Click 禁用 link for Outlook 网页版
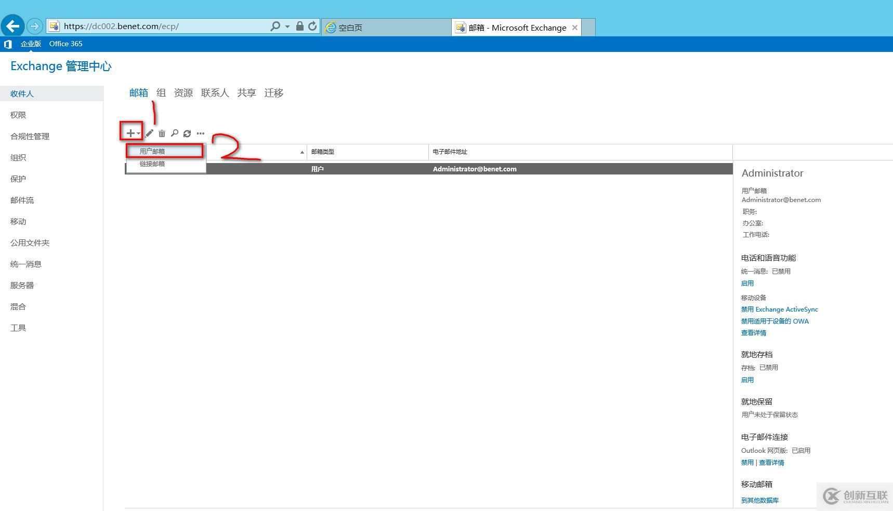The width and height of the screenshot is (893, 511). (x=747, y=462)
